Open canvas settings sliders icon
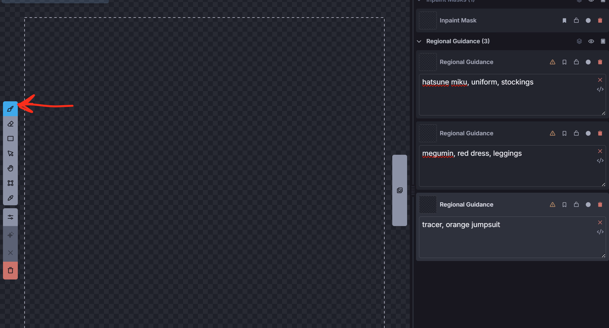 [x=10, y=217]
